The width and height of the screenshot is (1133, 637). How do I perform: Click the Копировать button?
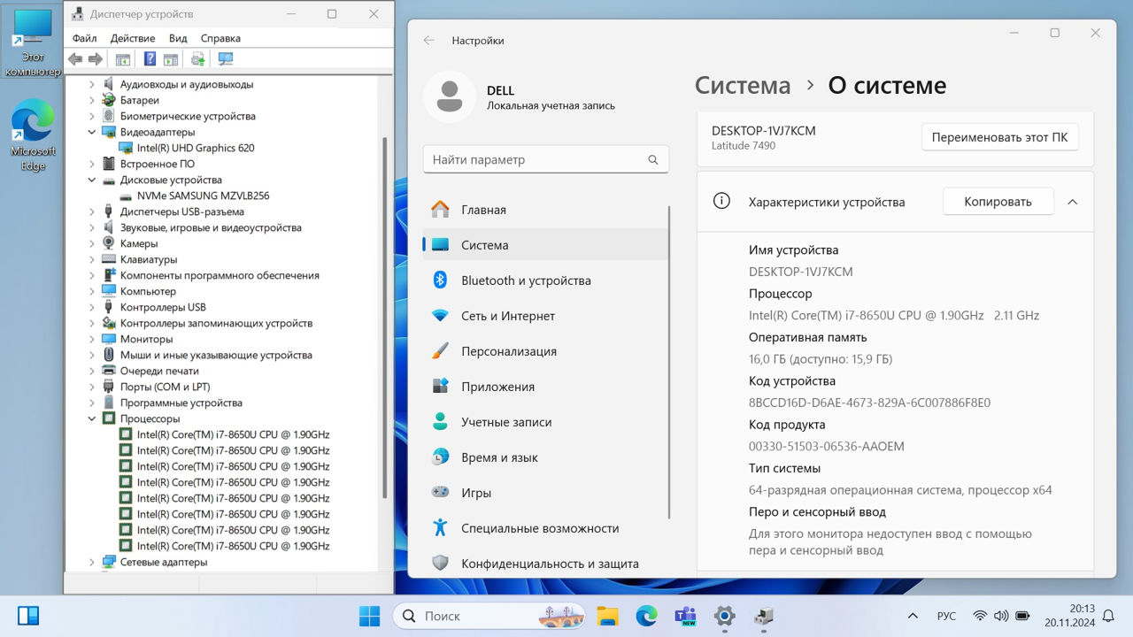click(998, 202)
